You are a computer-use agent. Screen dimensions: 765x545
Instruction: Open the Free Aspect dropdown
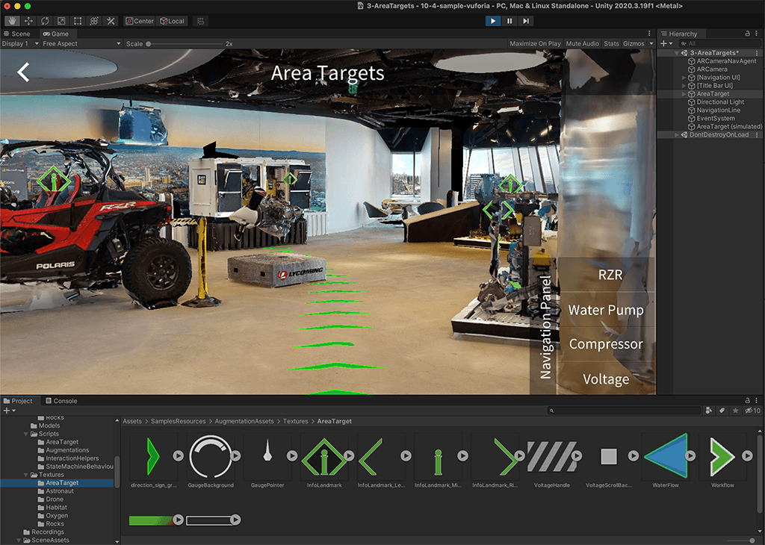coord(81,44)
